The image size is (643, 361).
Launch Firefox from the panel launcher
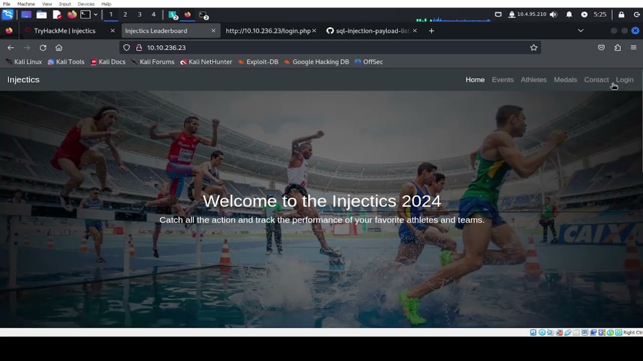click(72, 15)
